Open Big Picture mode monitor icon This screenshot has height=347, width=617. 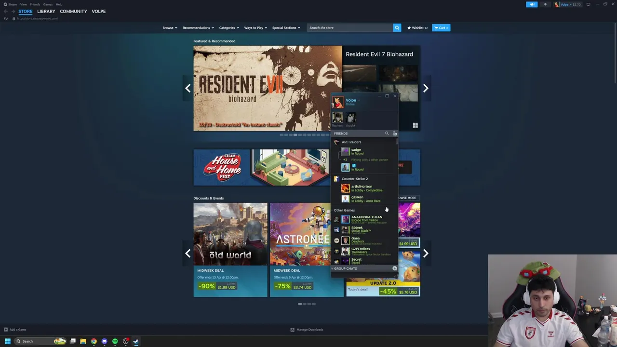coord(588,4)
